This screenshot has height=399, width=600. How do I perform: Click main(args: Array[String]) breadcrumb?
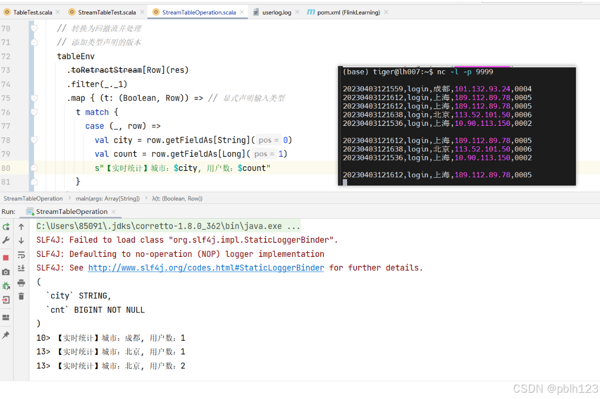(x=107, y=199)
